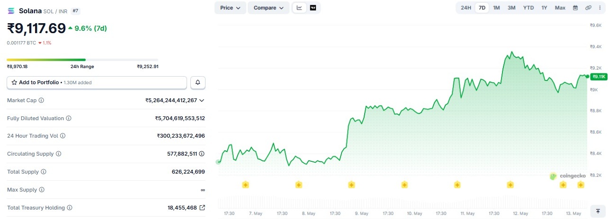Select the 1M time range
Screen dimensions: 609x219
pyautogui.click(x=496, y=8)
